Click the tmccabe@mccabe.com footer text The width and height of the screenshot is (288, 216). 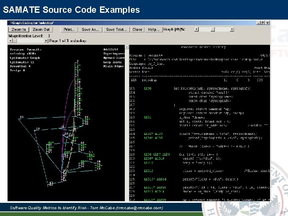click(x=140, y=208)
